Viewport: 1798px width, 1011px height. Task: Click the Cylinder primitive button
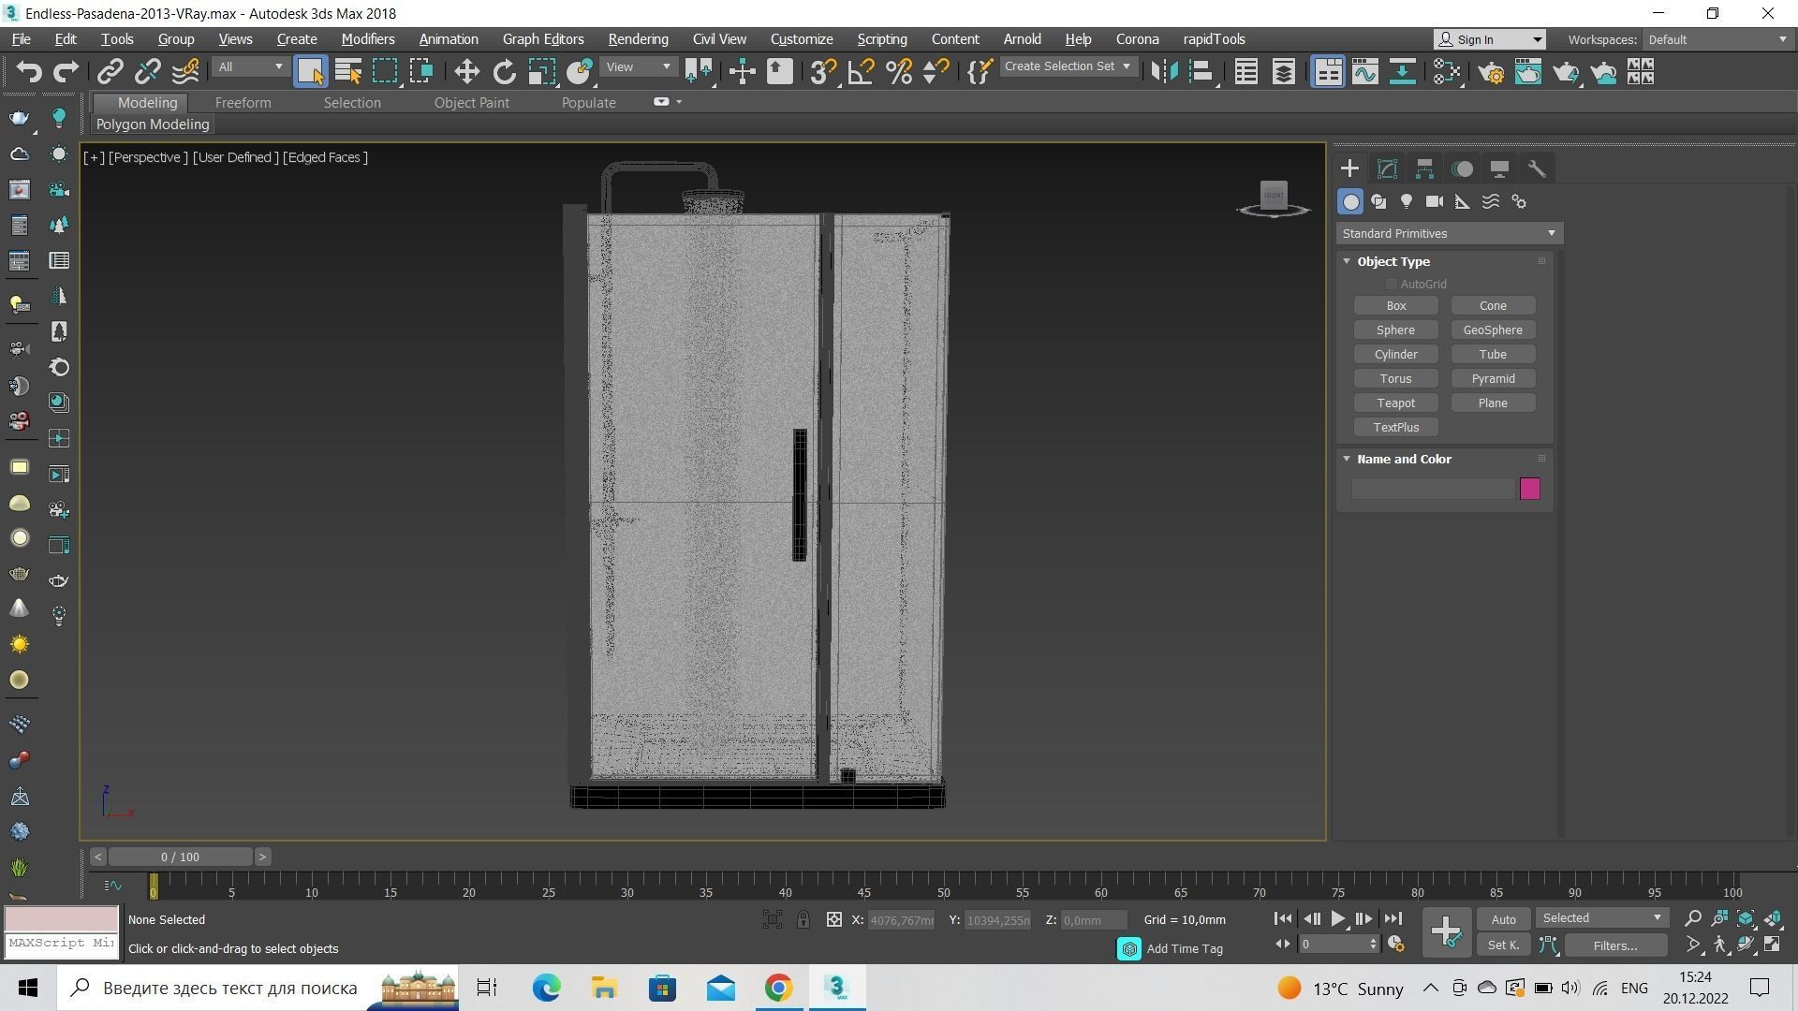pos(1395,355)
